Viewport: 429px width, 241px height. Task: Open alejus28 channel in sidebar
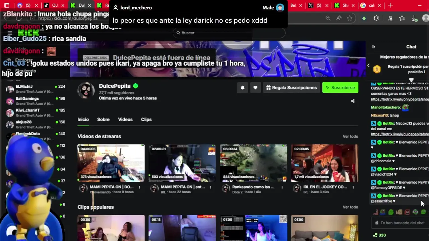pos(36,125)
